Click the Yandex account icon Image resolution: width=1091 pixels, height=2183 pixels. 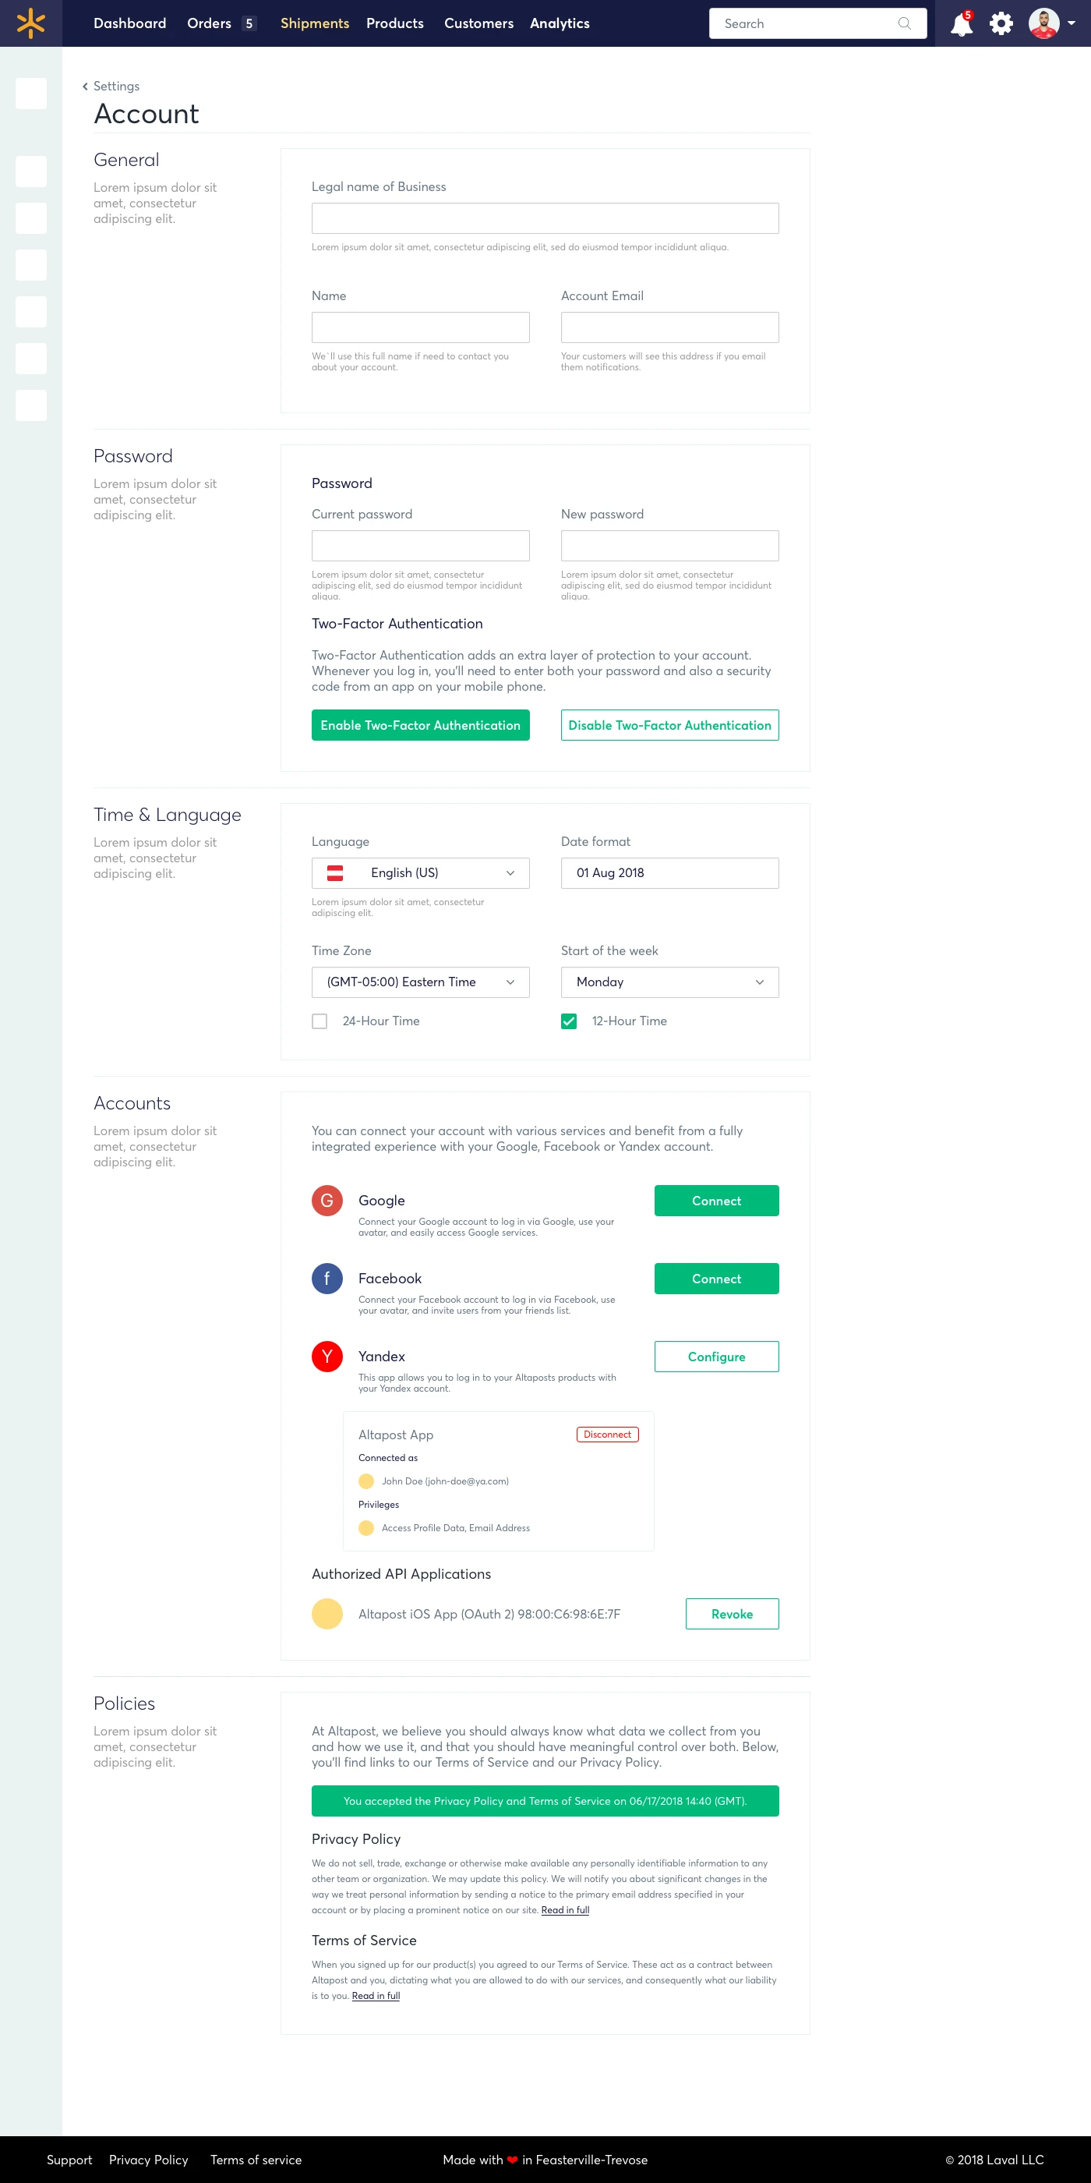pos(327,1356)
